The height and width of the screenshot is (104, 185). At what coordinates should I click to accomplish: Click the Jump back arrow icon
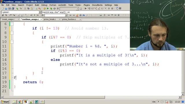pyautogui.click(x=70, y=15)
